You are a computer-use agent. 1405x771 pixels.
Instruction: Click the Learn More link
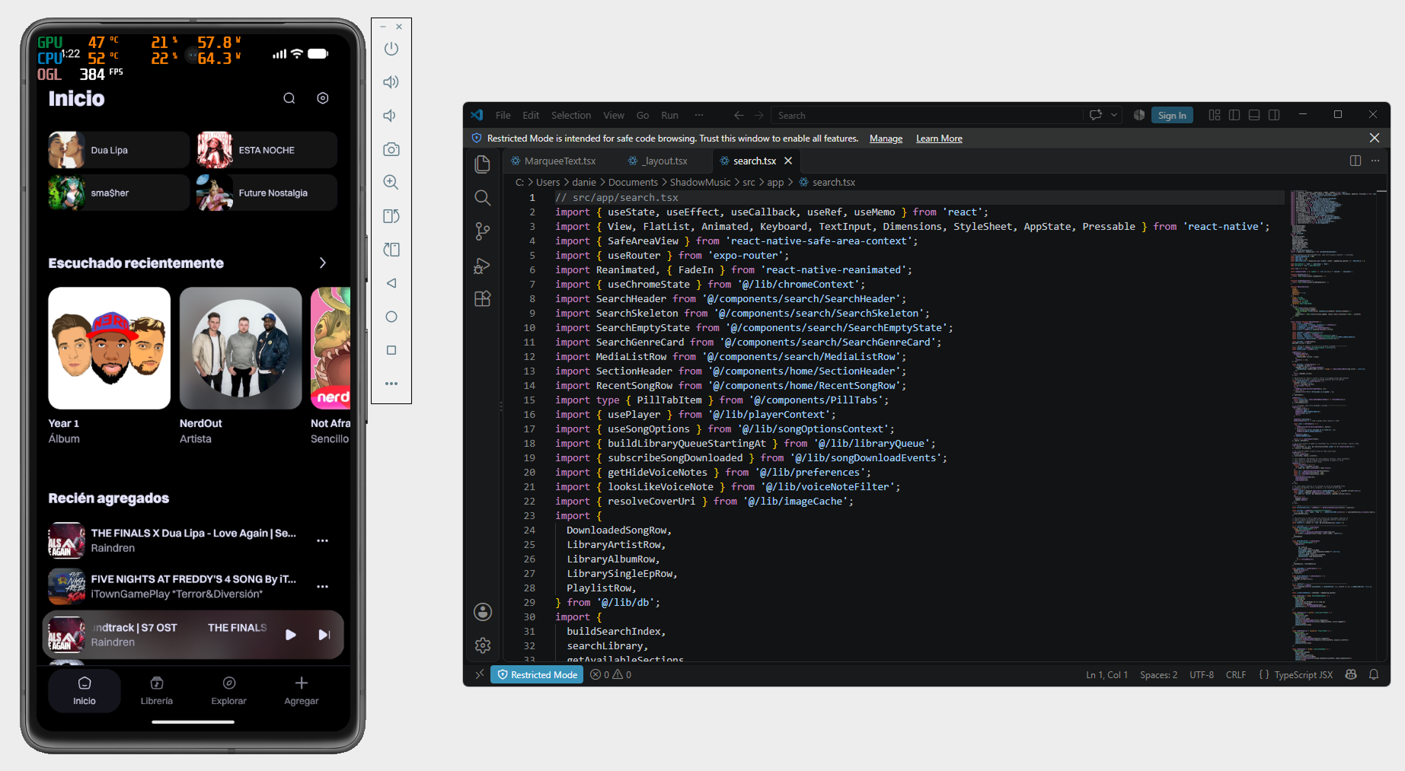[939, 139]
